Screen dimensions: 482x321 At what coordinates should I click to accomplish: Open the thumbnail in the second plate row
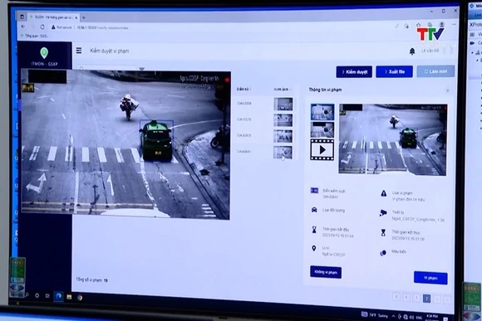pos(283,120)
